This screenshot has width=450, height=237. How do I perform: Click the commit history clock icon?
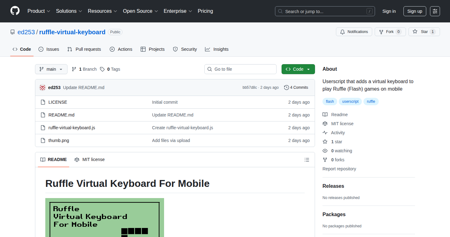(286, 88)
